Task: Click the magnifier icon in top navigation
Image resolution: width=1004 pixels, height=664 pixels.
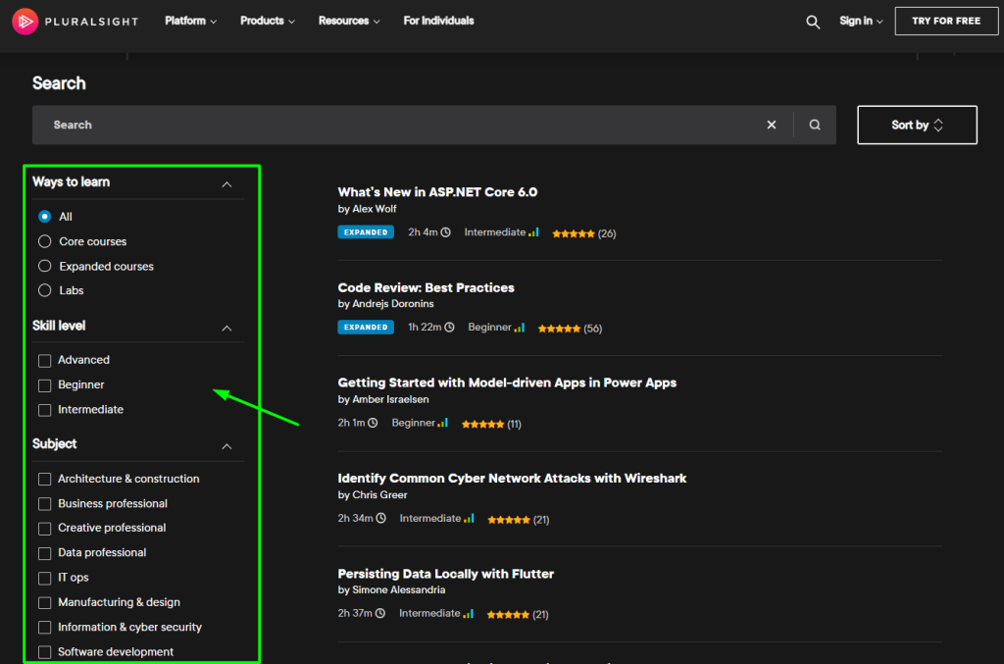Action: (813, 22)
